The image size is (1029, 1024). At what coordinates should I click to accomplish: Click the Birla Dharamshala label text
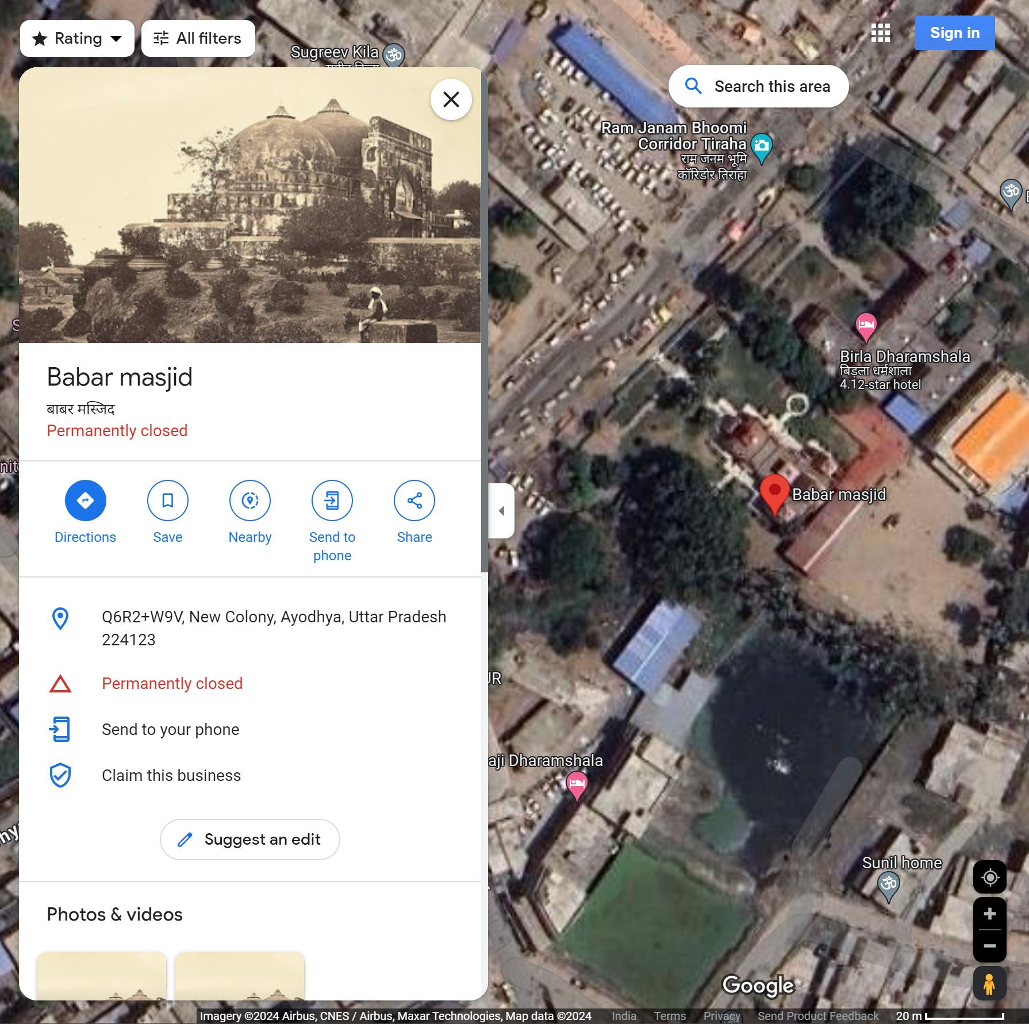click(x=905, y=357)
